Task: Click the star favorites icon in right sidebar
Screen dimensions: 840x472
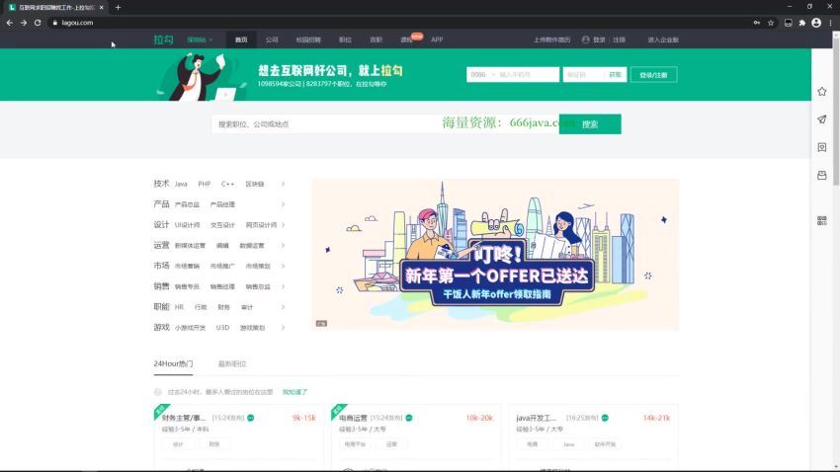Action: [x=822, y=92]
